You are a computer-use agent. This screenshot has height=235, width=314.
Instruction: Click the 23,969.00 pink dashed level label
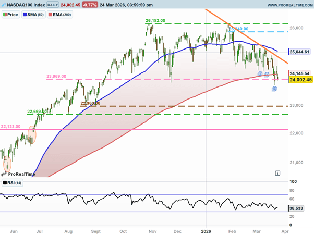pyautogui.click(x=56, y=76)
